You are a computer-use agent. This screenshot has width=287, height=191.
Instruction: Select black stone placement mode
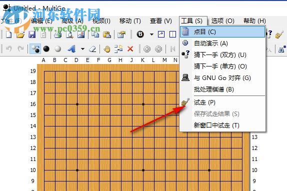tap(46, 49)
